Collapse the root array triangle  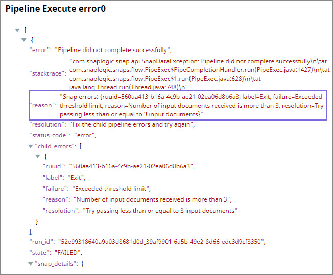[x=18, y=30]
